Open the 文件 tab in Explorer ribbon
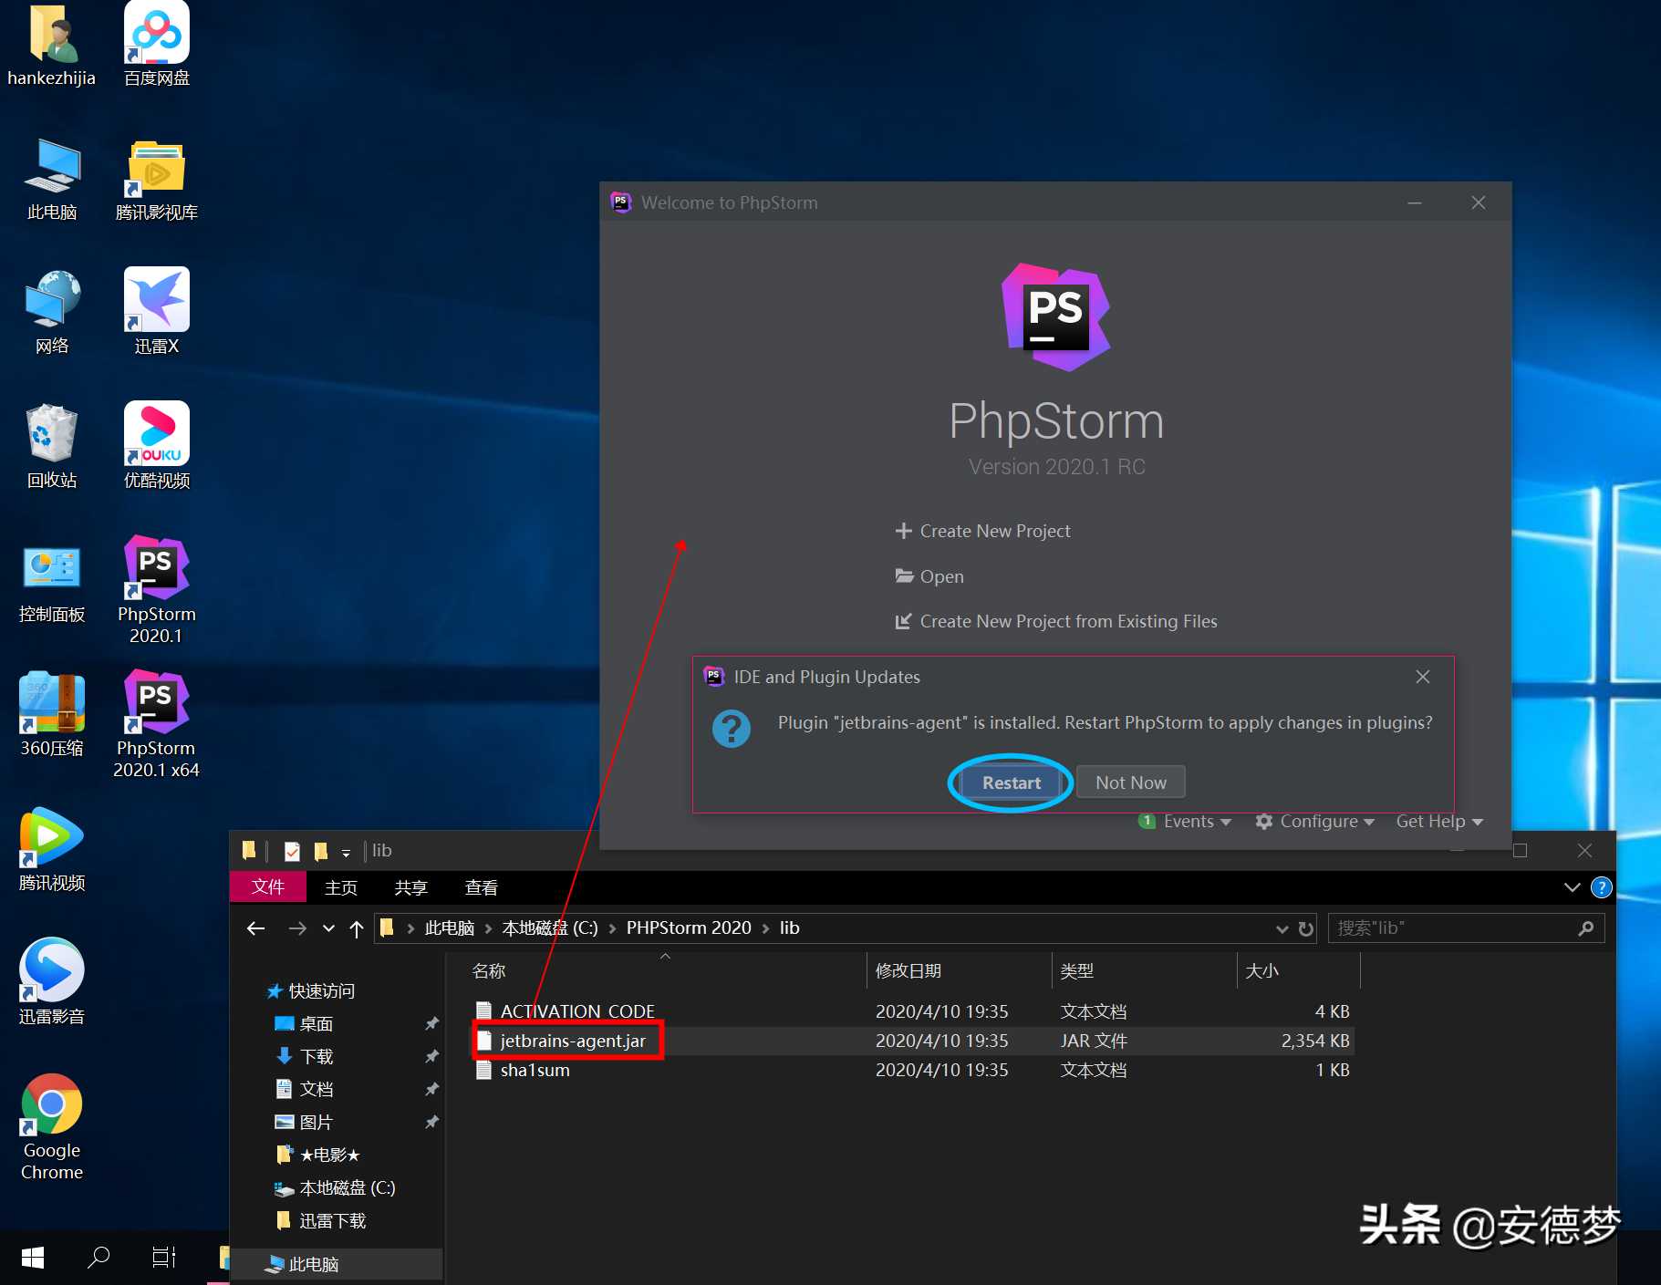Viewport: 1661px width, 1285px height. [268, 886]
